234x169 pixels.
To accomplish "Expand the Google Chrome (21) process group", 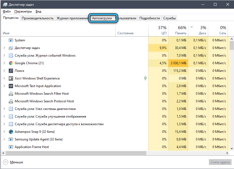I will (x=4, y=63).
